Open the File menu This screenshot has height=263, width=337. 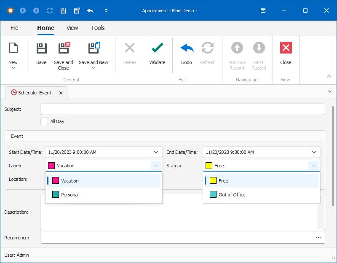[14, 28]
